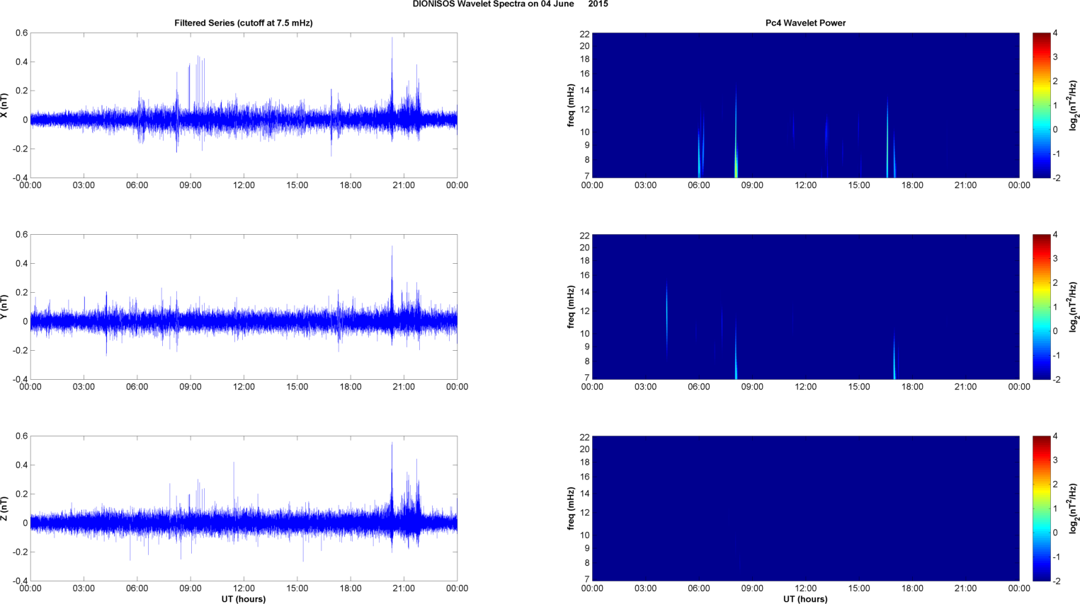Click the DIONISOS Wavelet Spectra figure title

pyautogui.click(x=510, y=4)
